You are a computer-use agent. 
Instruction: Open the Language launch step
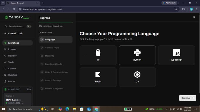pyautogui.click(x=56, y=40)
